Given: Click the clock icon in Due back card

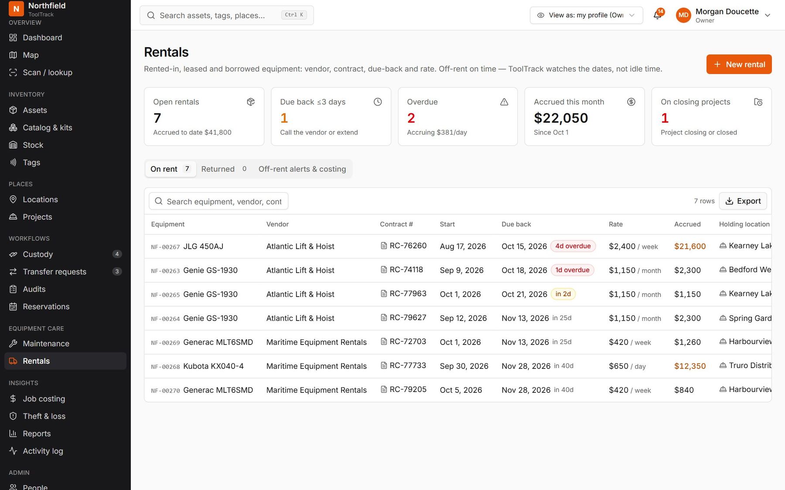Looking at the screenshot, I should [378, 102].
